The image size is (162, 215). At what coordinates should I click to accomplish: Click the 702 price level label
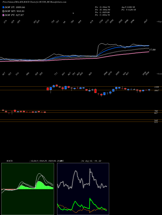point(156,111)
